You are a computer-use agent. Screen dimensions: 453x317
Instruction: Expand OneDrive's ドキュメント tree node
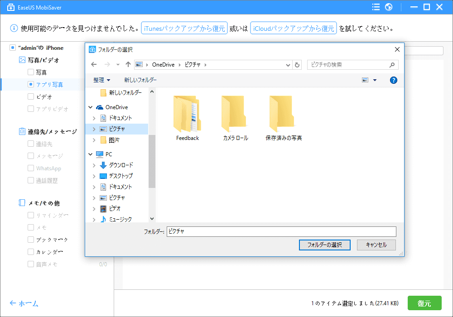[94, 118]
